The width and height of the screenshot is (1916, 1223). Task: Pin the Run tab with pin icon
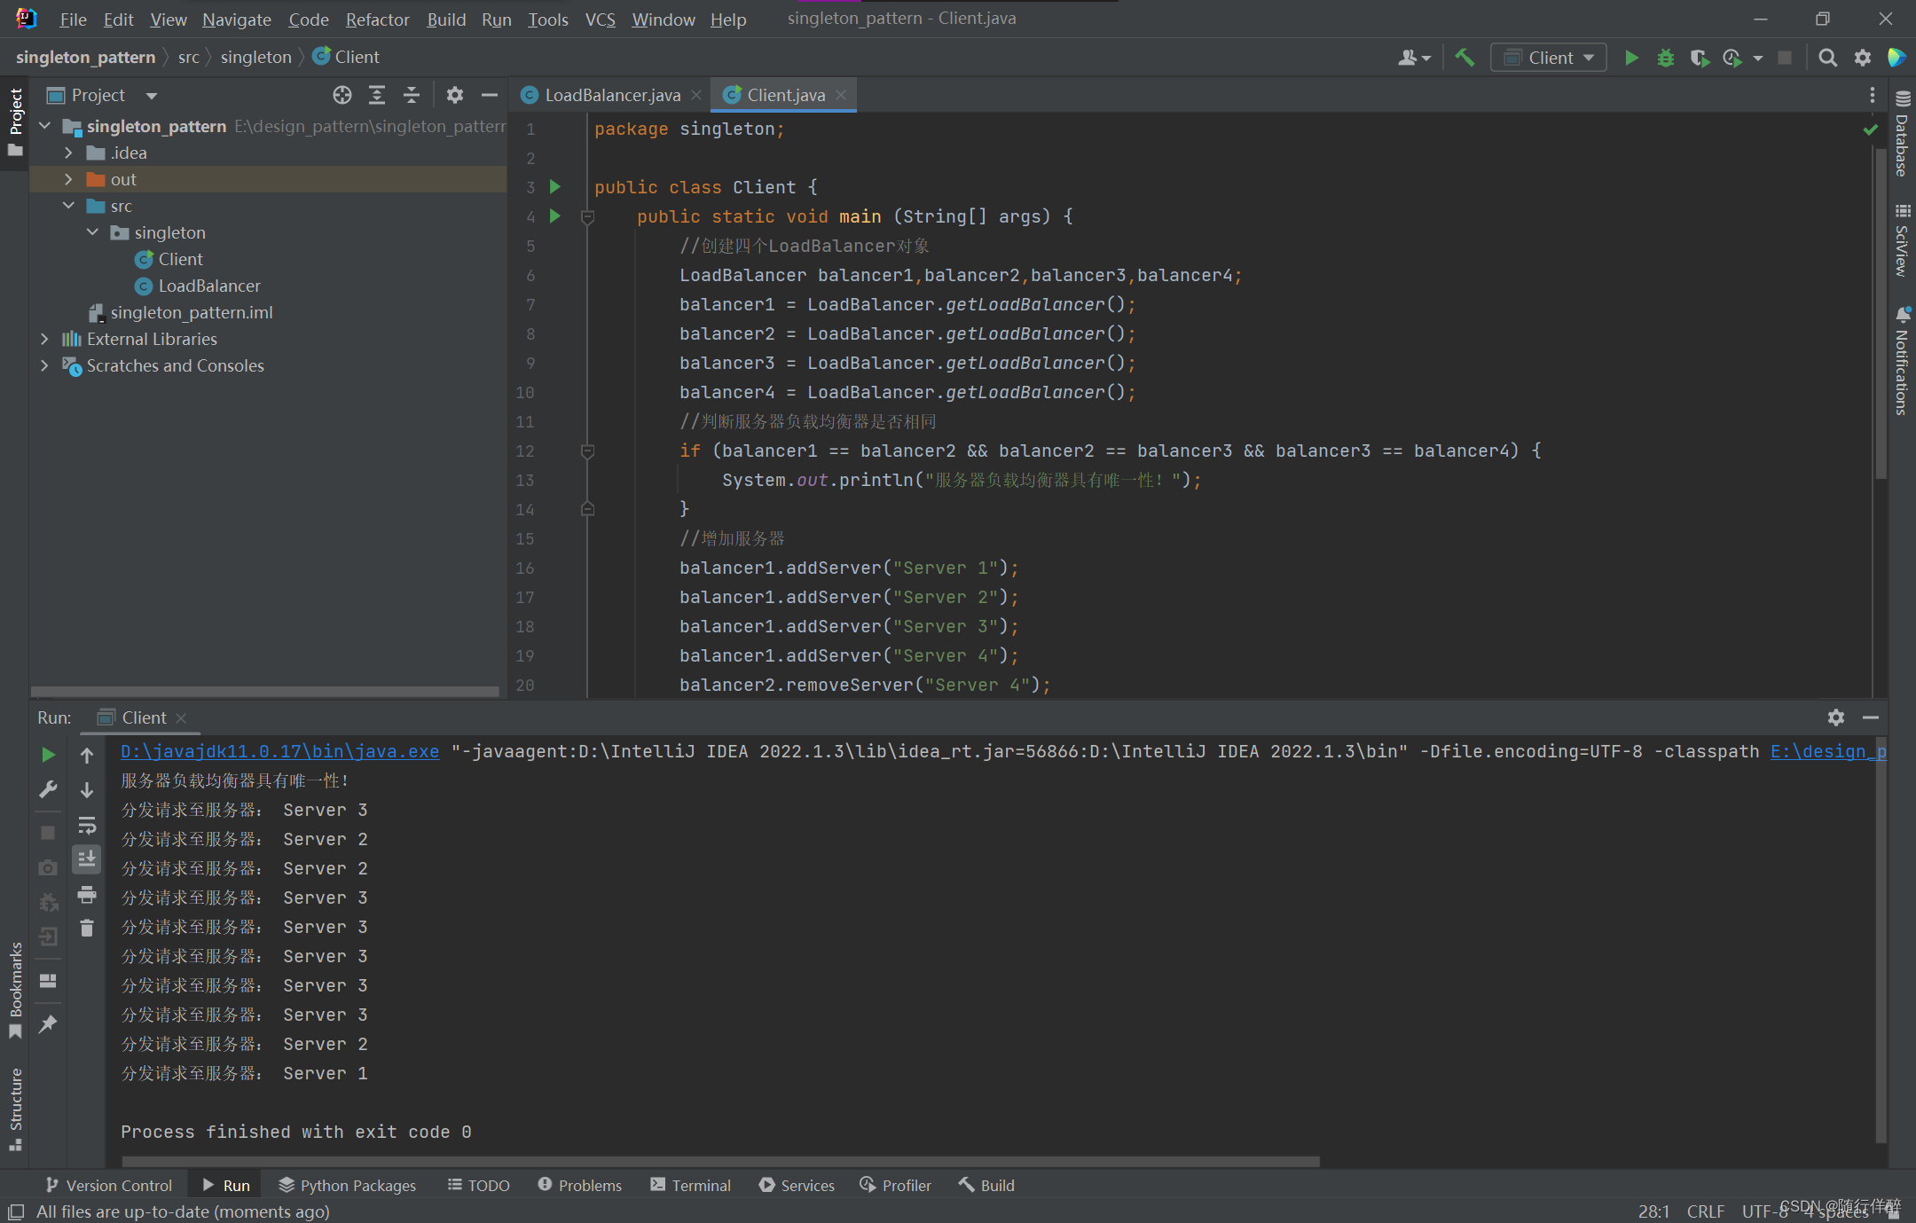tap(48, 1024)
